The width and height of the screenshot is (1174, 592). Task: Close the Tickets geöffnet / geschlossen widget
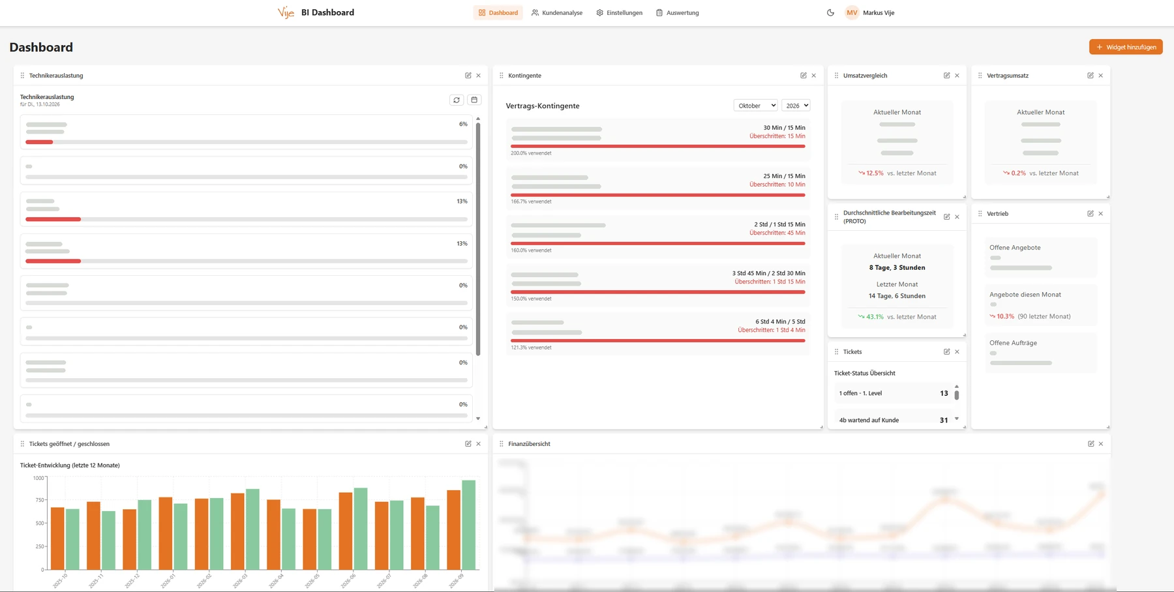(479, 444)
